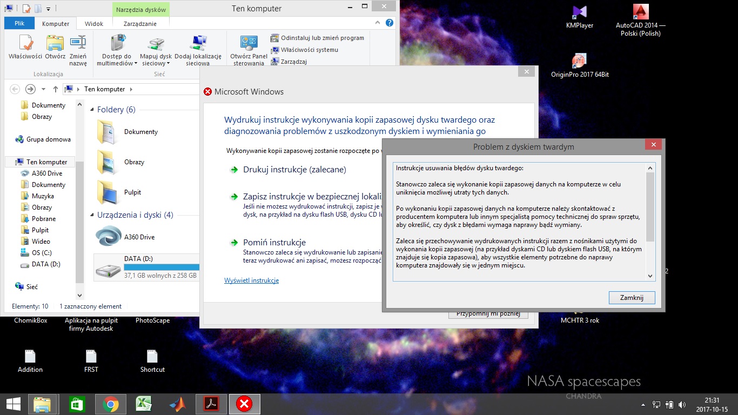Click the DATA (D:) drive tile
Screen dimensions: 738x415
point(146,267)
